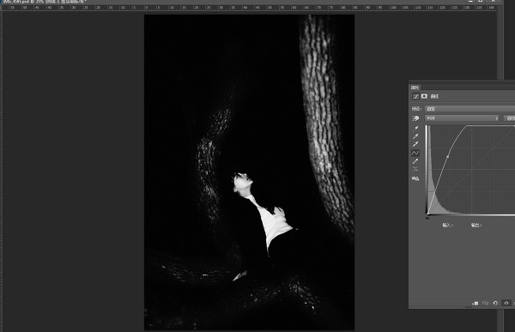Select the Curves adjustment icon in Properties
515x332 pixels.
pos(415,96)
